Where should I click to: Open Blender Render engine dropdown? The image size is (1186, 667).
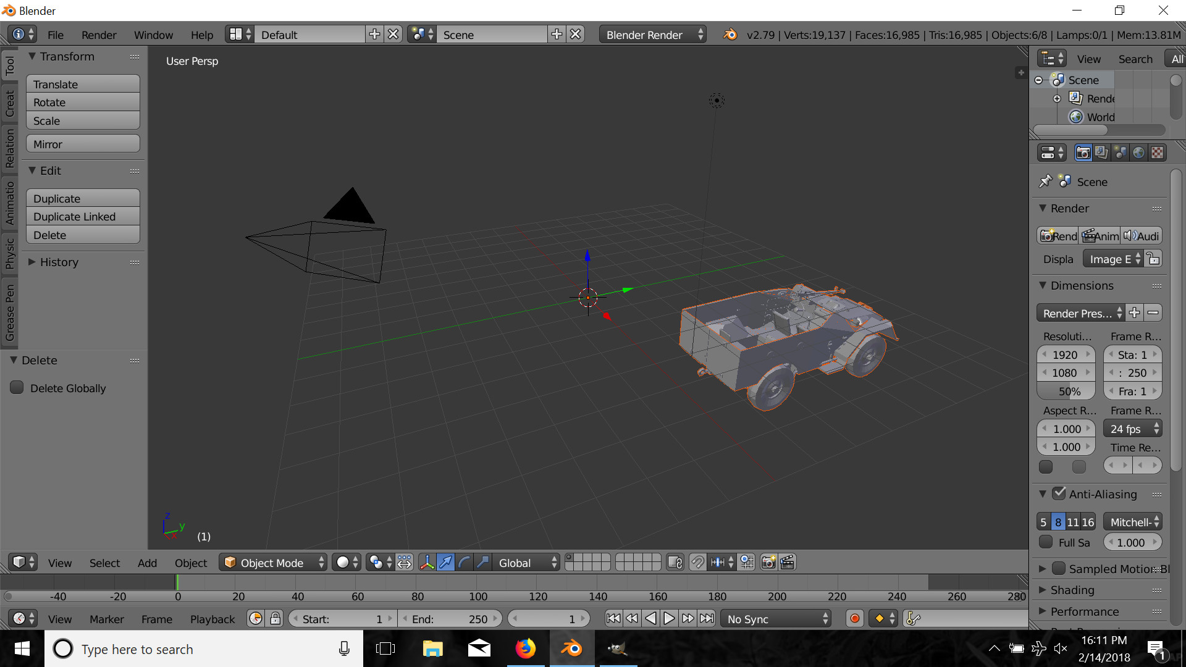click(653, 35)
